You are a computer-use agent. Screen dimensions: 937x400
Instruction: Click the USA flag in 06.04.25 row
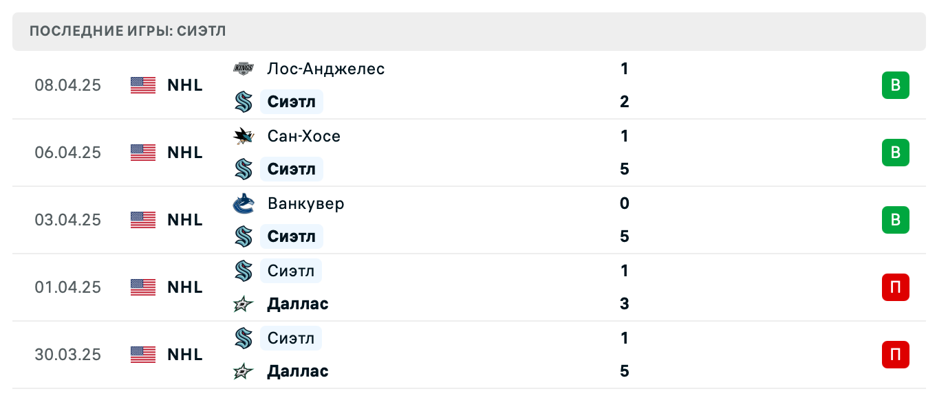click(x=143, y=153)
